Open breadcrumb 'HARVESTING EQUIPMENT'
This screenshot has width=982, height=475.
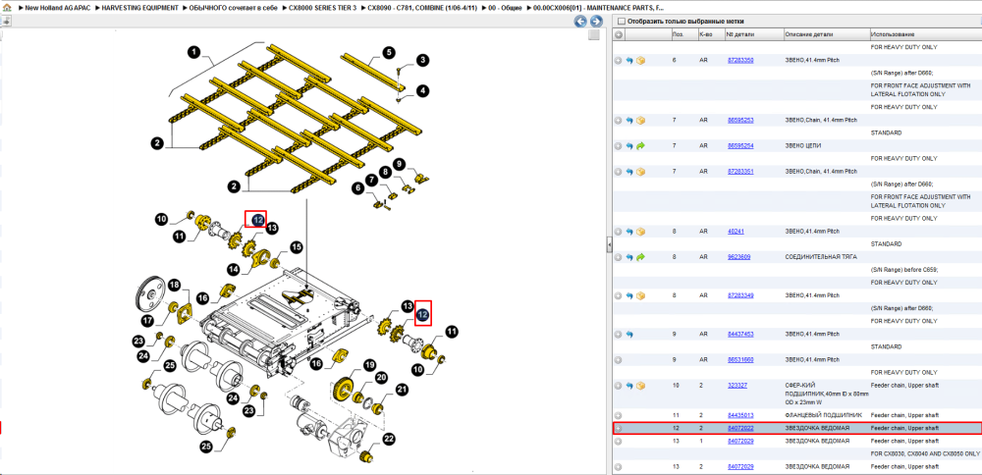[x=140, y=8]
